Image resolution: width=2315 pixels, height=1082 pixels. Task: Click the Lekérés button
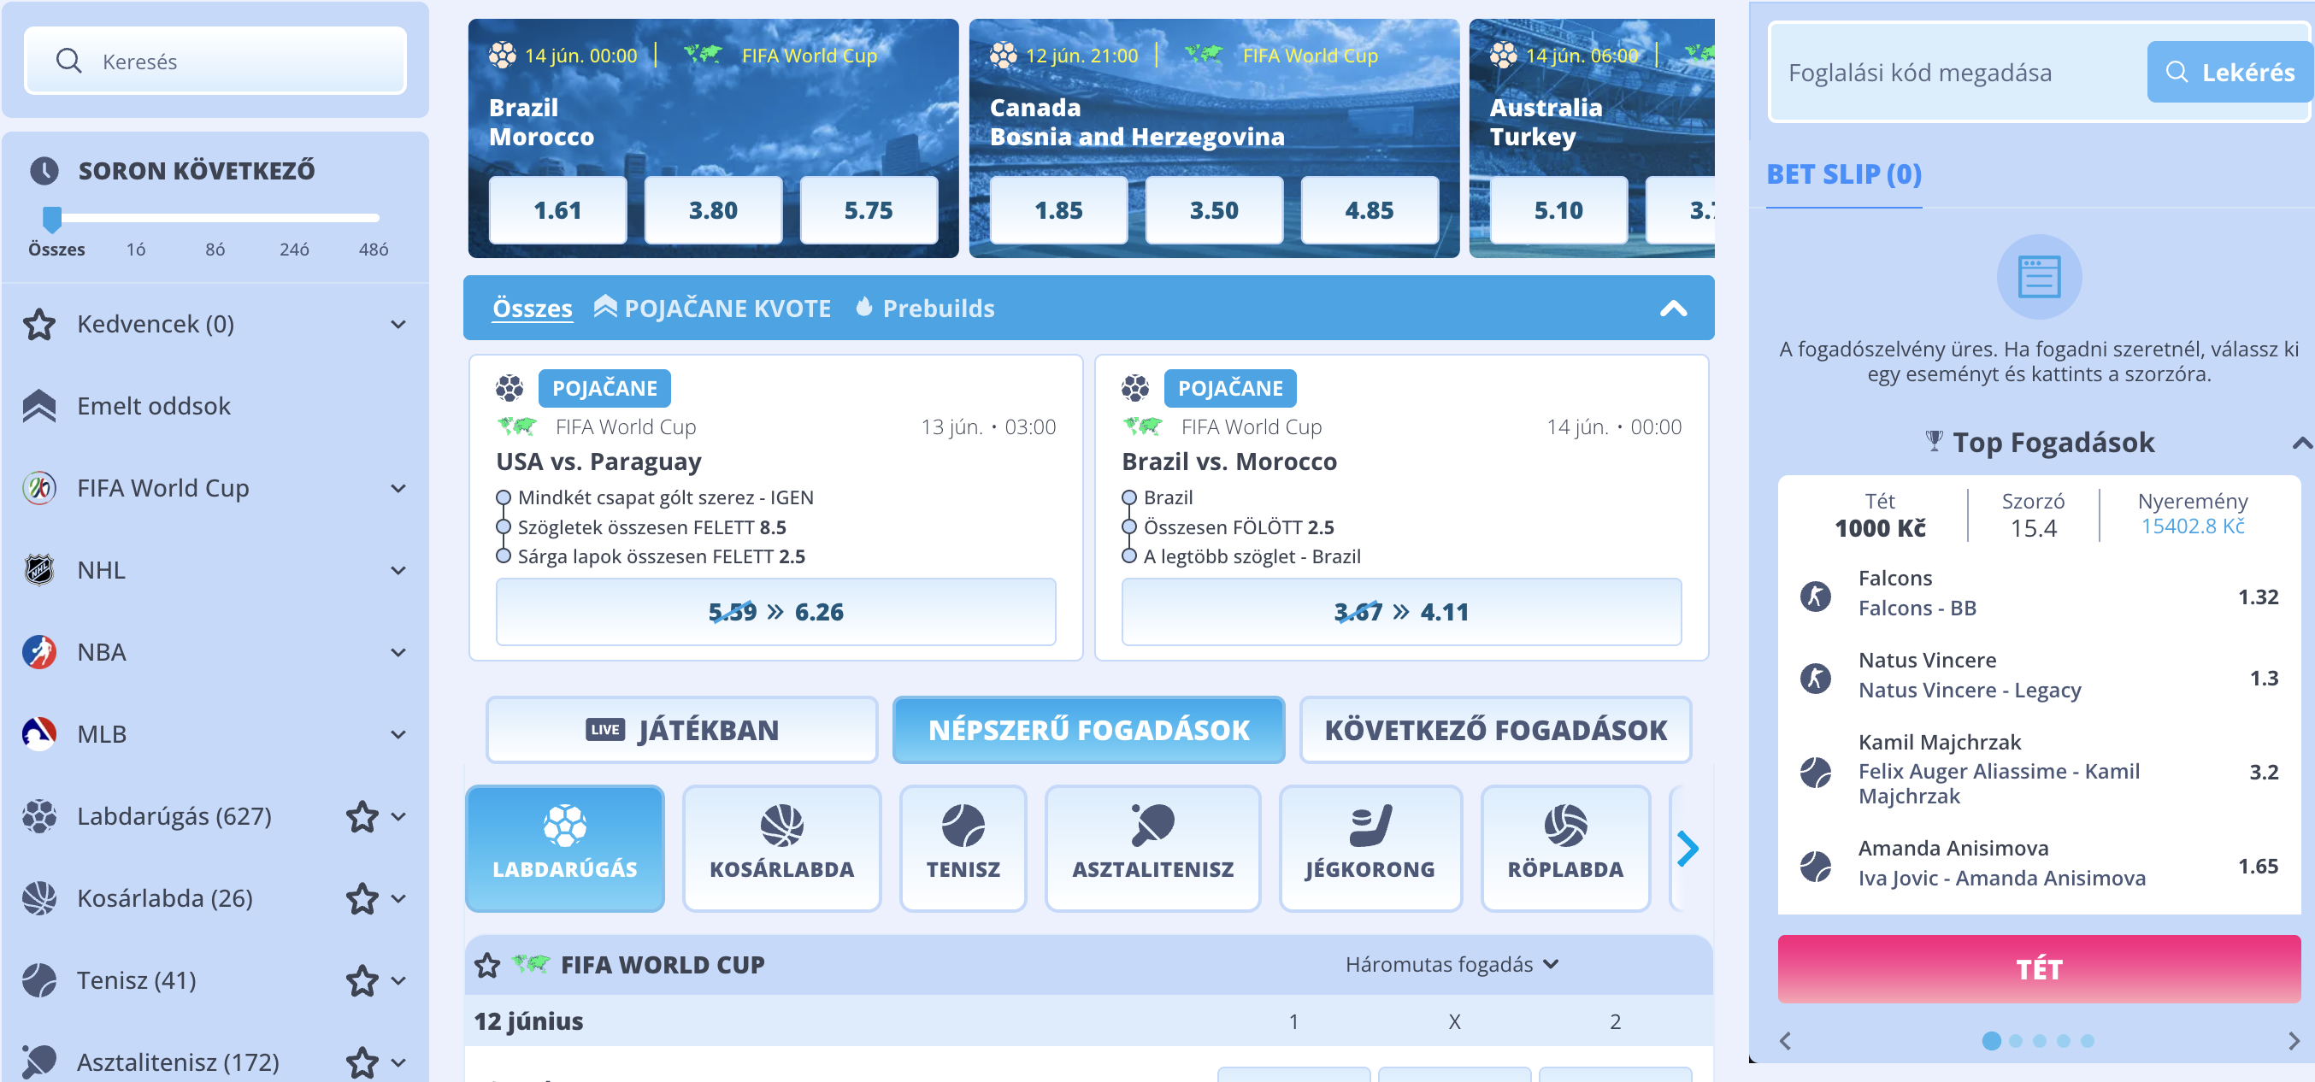[x=2230, y=72]
